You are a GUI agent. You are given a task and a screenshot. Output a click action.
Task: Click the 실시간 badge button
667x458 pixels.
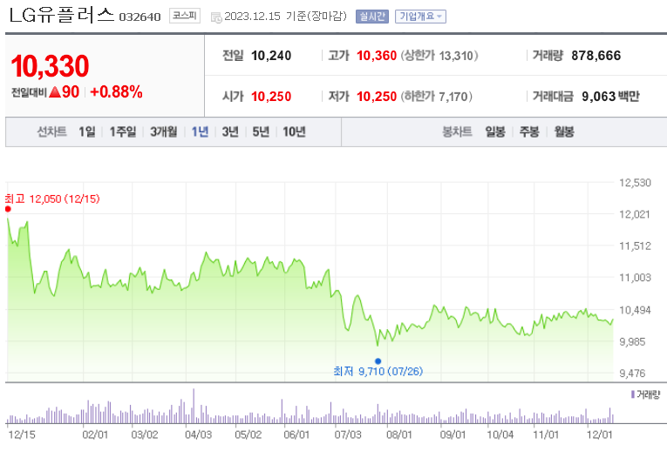(372, 17)
